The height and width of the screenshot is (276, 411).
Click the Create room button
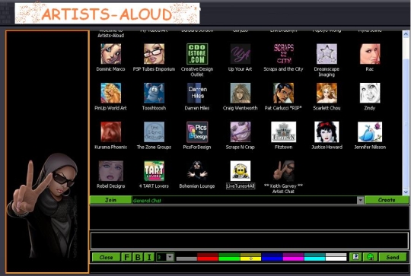coord(387,200)
